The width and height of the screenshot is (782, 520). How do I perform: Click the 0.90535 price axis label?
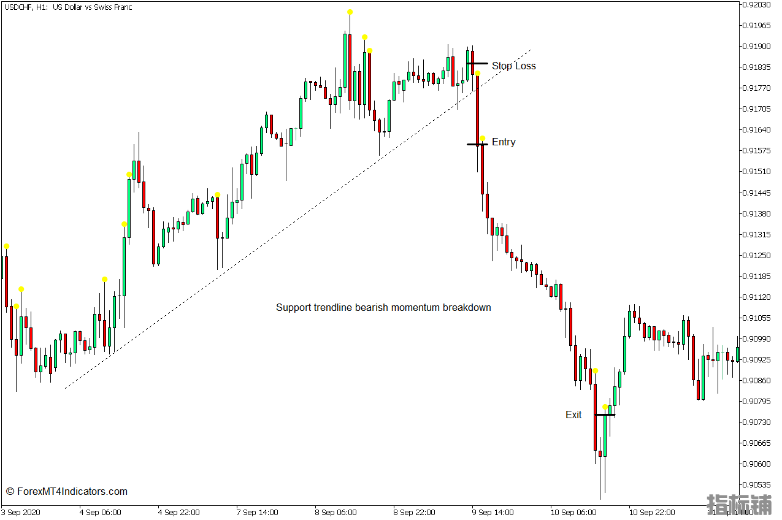click(756, 485)
